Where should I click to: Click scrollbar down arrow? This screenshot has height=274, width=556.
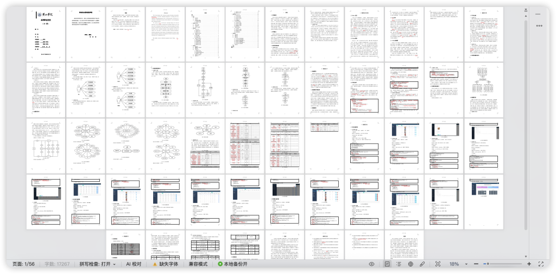526,257
